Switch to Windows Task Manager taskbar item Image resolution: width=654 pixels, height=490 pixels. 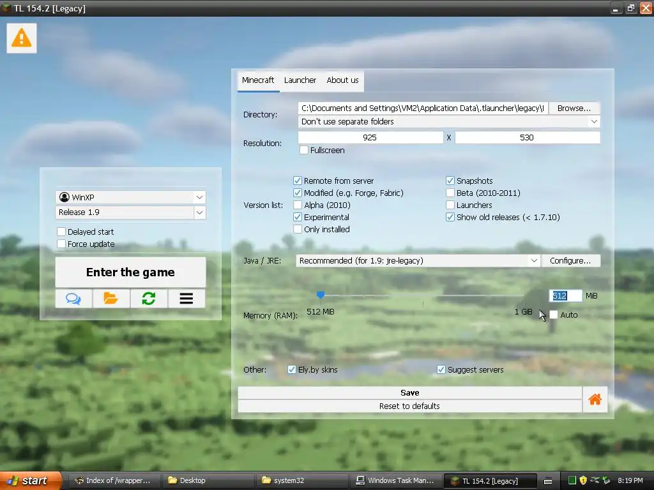(395, 480)
